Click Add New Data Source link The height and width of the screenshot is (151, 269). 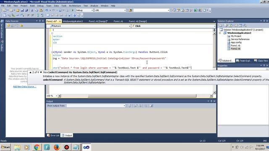point(25,87)
